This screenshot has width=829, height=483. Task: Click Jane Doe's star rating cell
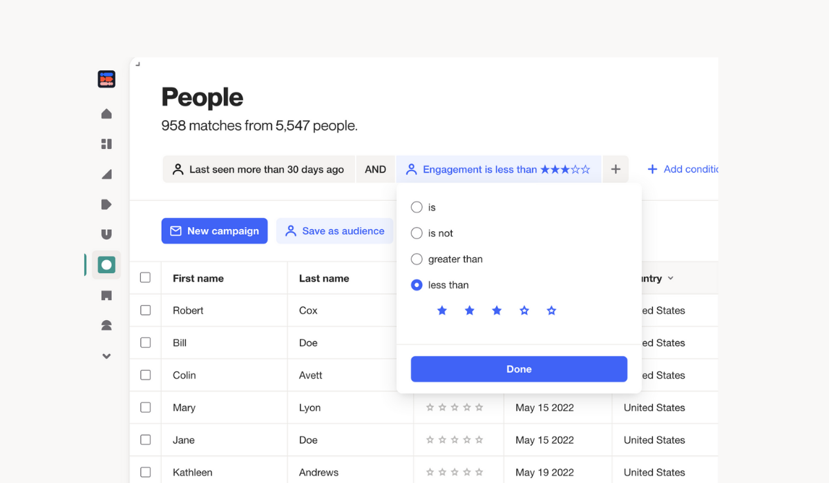click(x=455, y=440)
